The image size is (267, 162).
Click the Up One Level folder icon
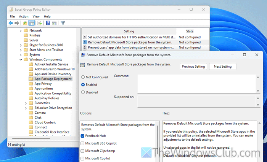click(x=25, y=23)
